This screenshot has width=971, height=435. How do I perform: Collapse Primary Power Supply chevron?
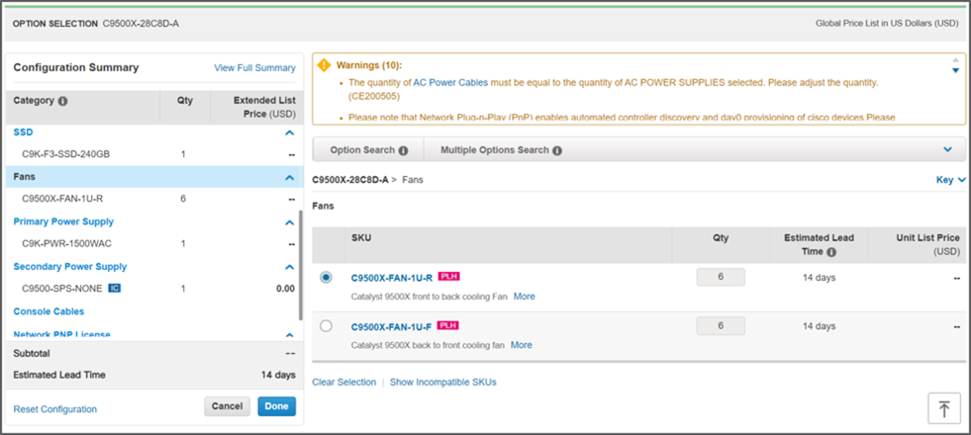point(289,223)
